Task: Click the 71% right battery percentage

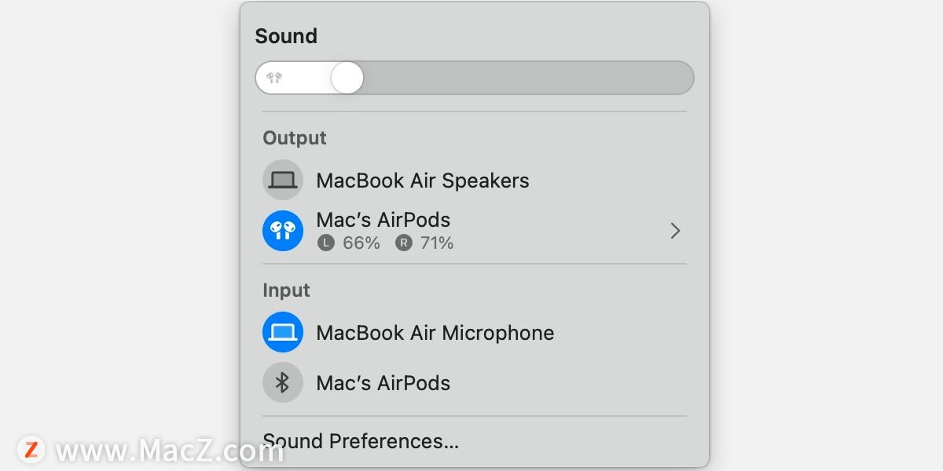Action: click(x=436, y=243)
